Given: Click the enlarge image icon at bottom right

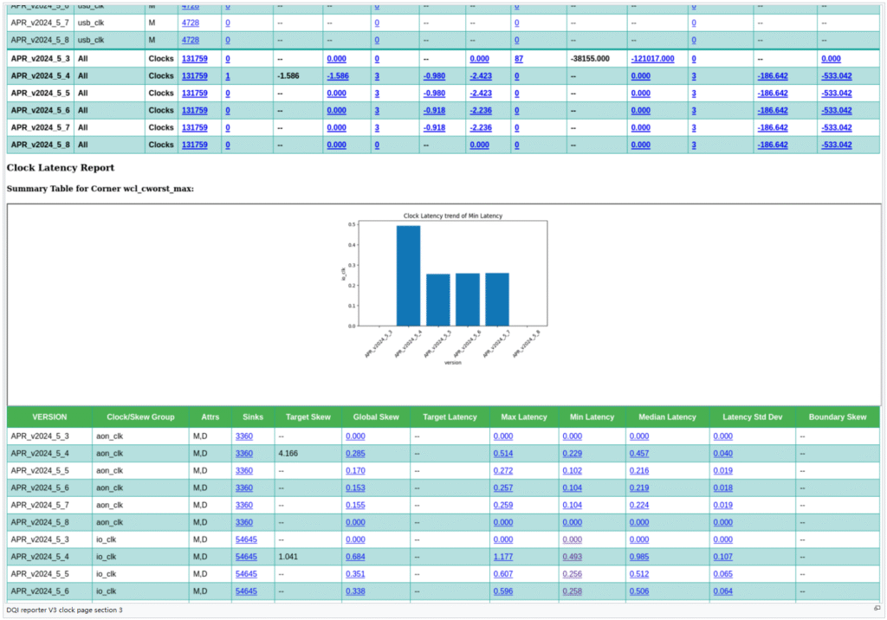Looking at the screenshot, I should pyautogui.click(x=877, y=609).
